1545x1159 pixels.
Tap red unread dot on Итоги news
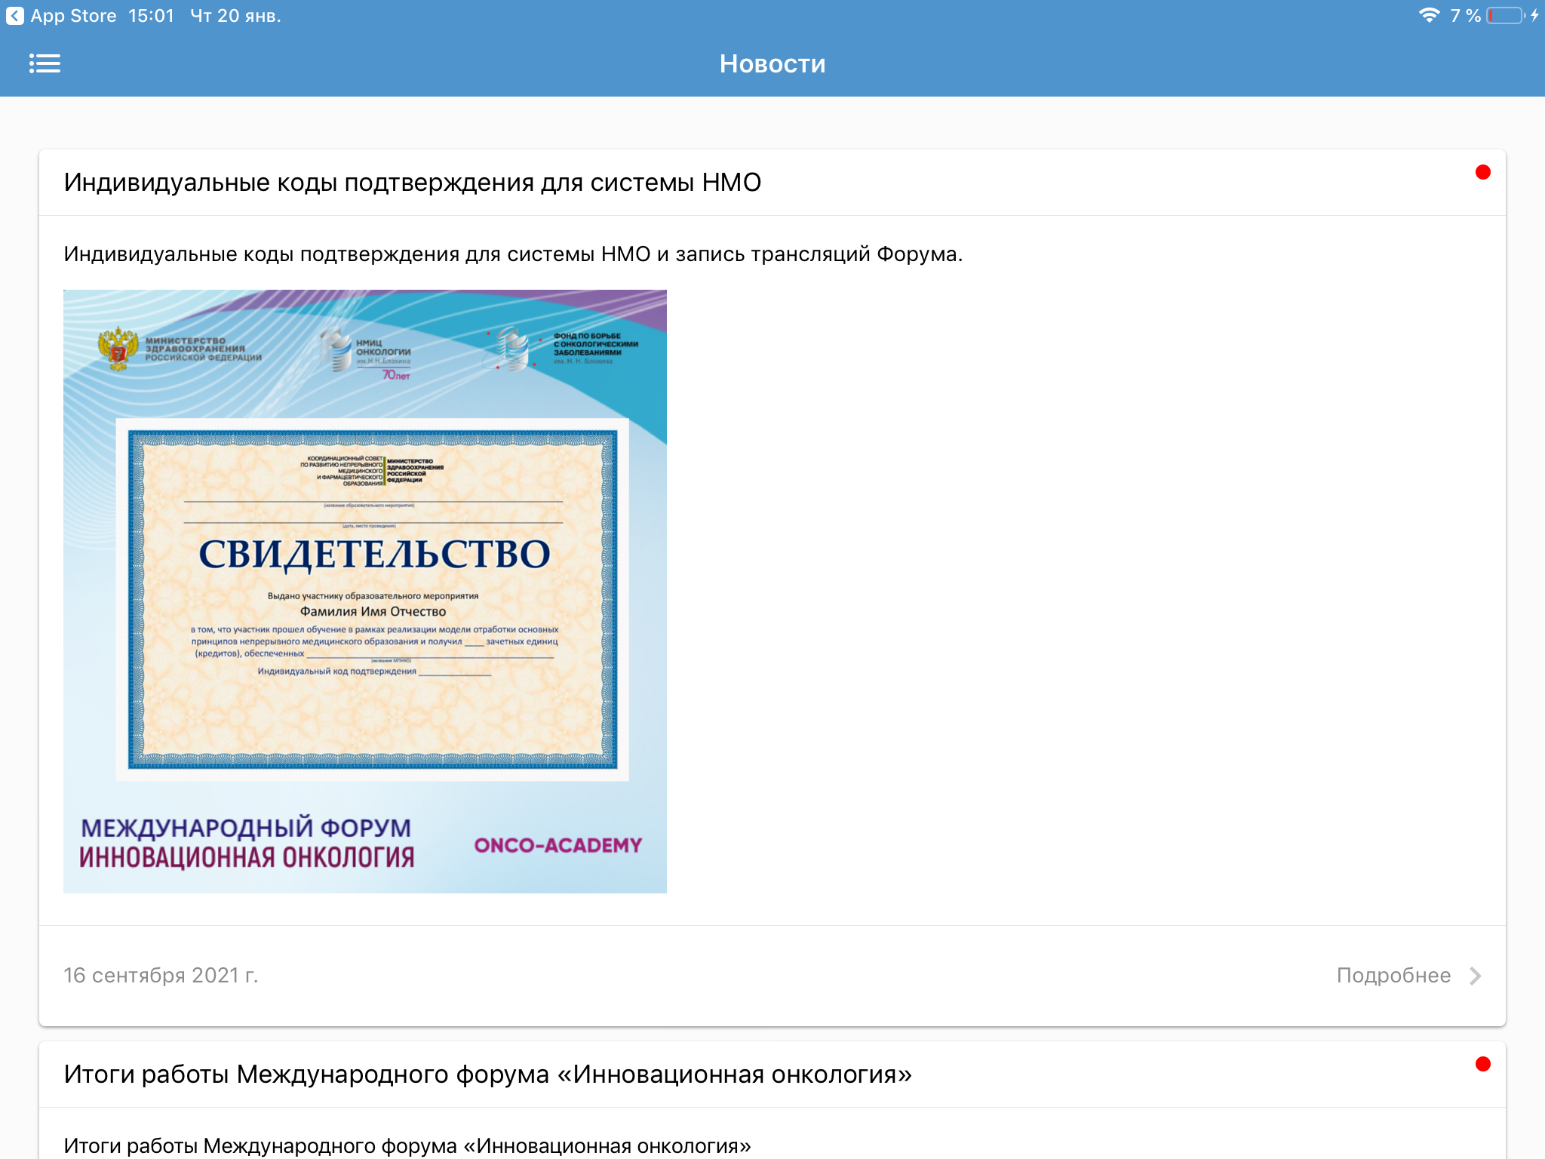pos(1482,1064)
